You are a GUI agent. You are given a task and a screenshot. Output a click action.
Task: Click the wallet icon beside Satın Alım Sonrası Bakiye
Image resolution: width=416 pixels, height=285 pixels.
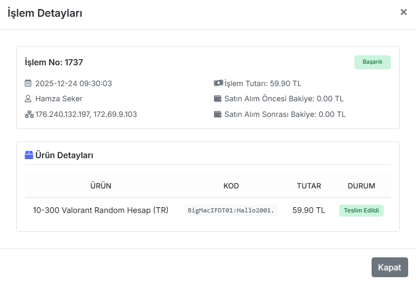click(x=217, y=114)
